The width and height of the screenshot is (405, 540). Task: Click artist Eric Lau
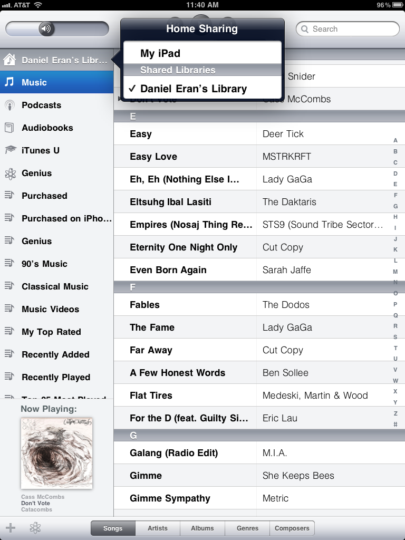coord(279,418)
